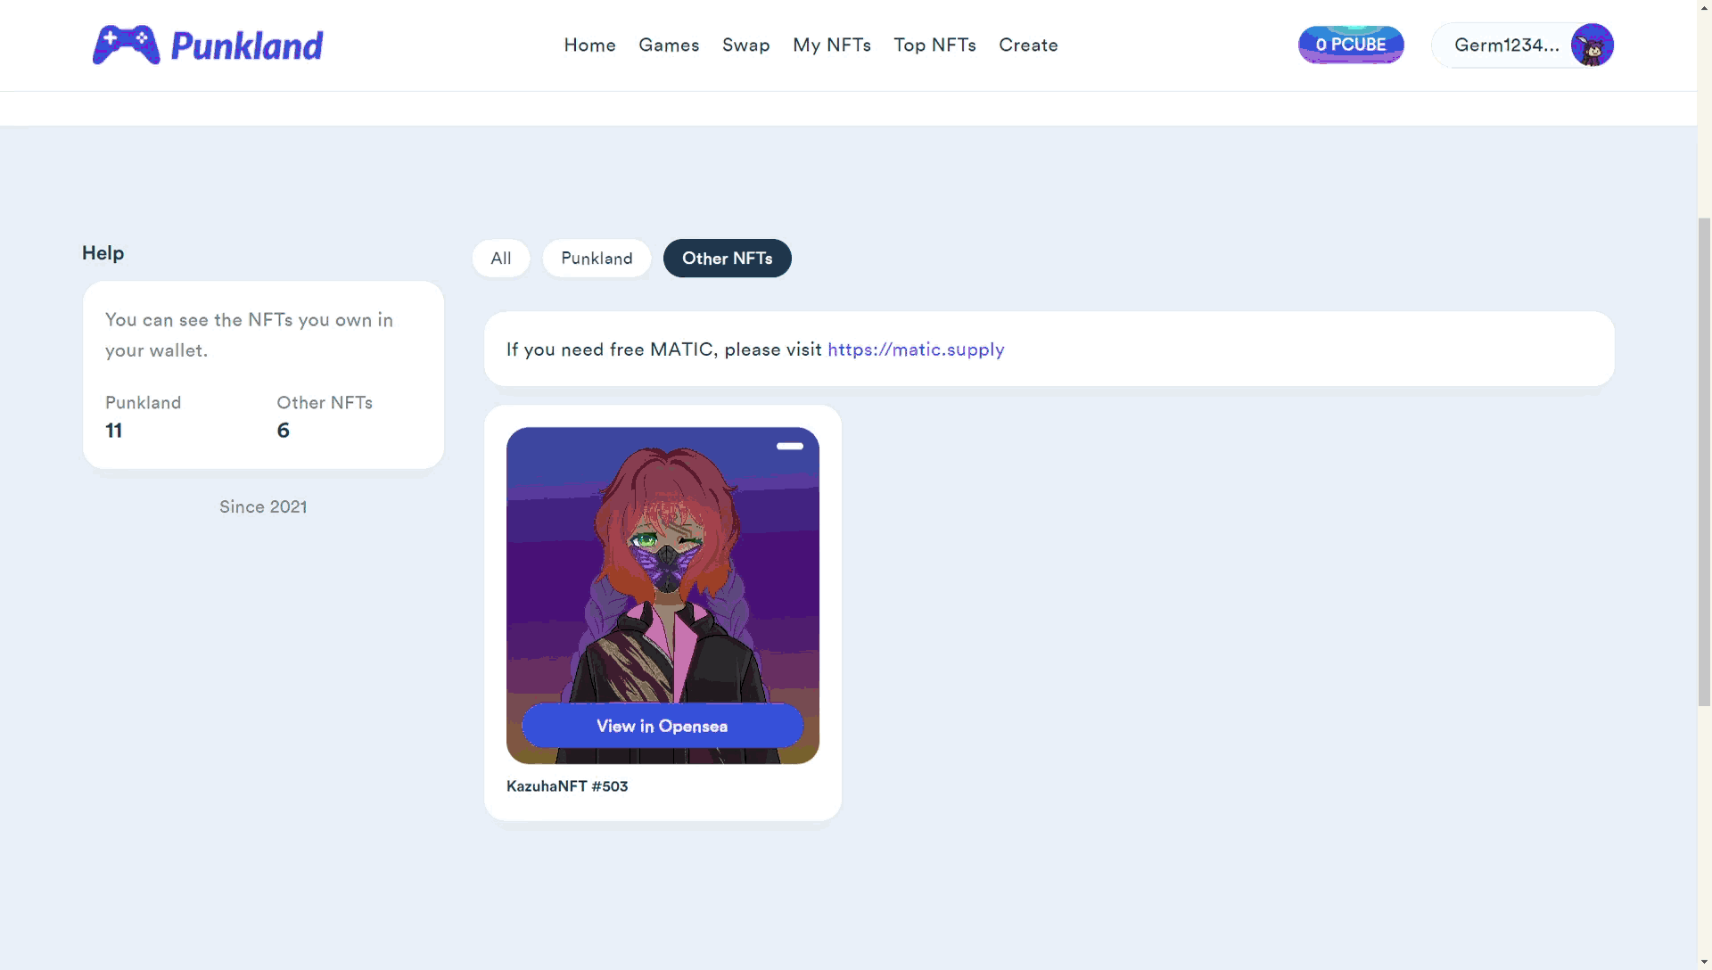Click the Punkland wordmark logo
The height and width of the screenshot is (970, 1712).
coord(247,45)
